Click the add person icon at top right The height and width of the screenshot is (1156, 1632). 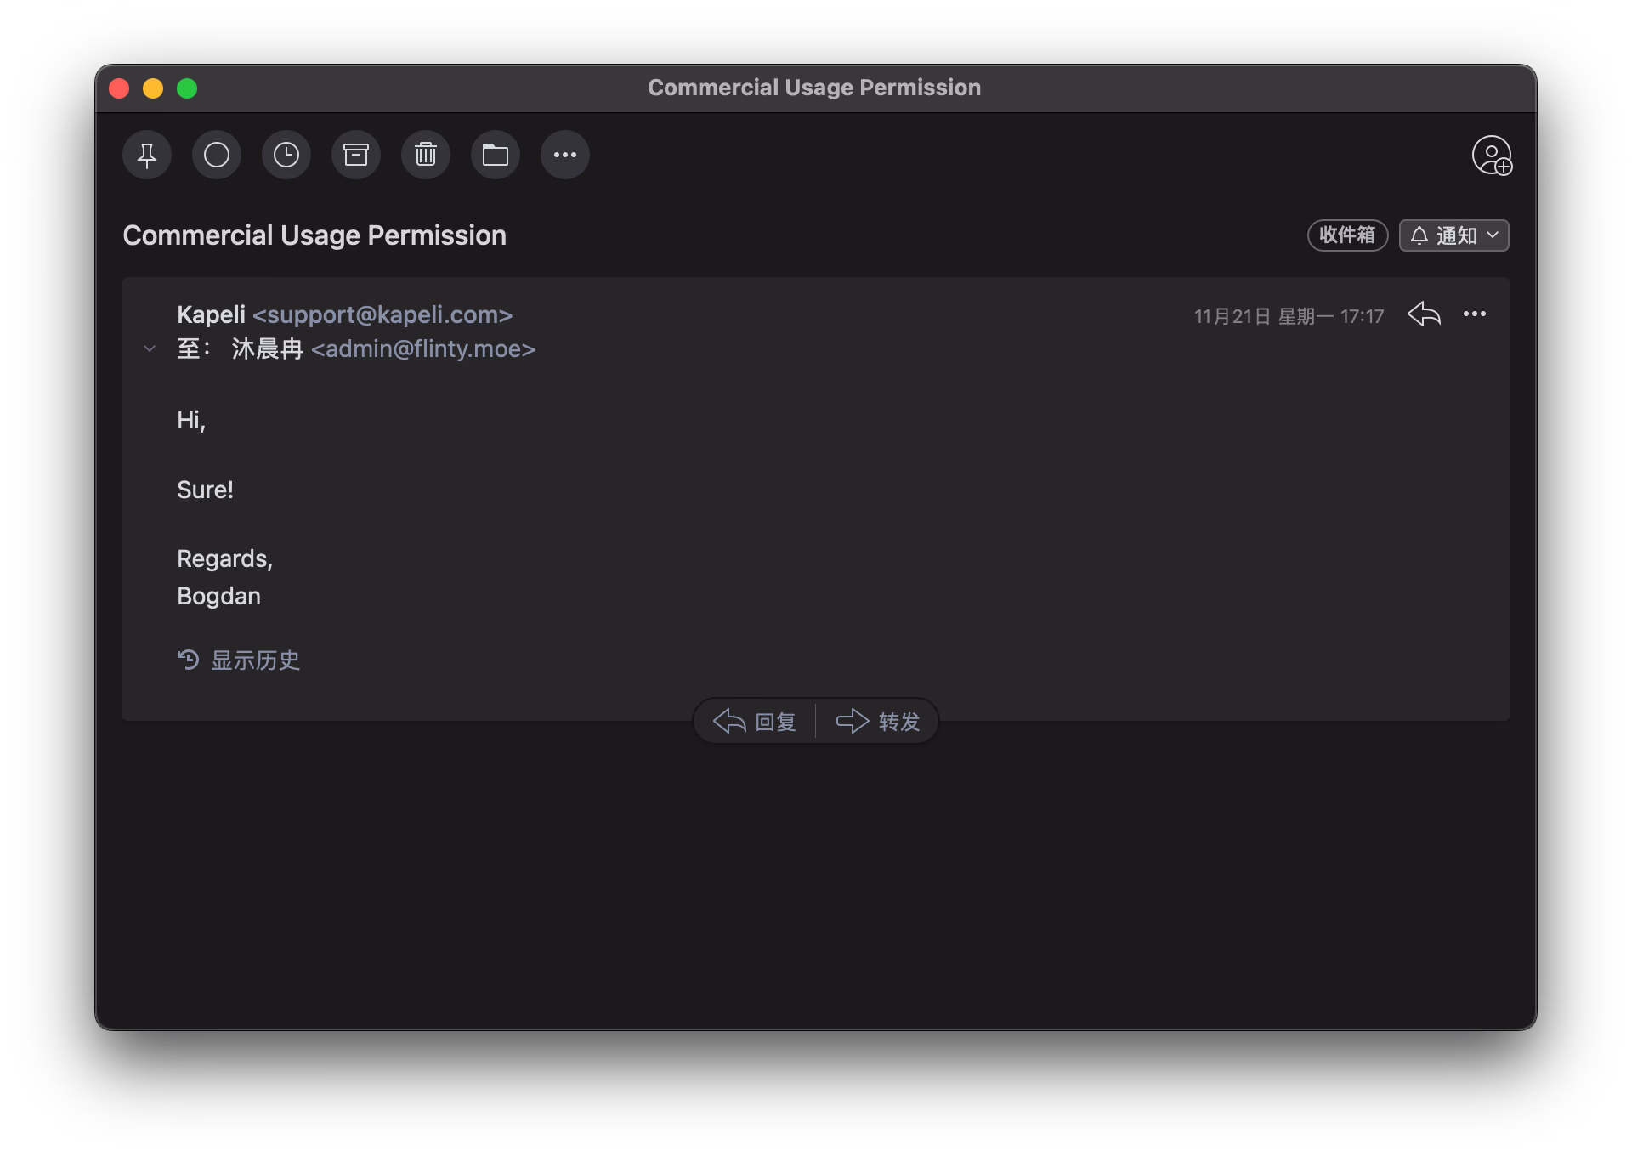(1492, 156)
